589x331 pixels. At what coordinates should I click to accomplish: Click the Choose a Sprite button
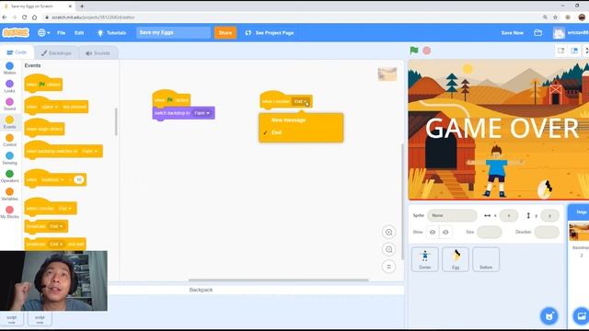coord(549,316)
